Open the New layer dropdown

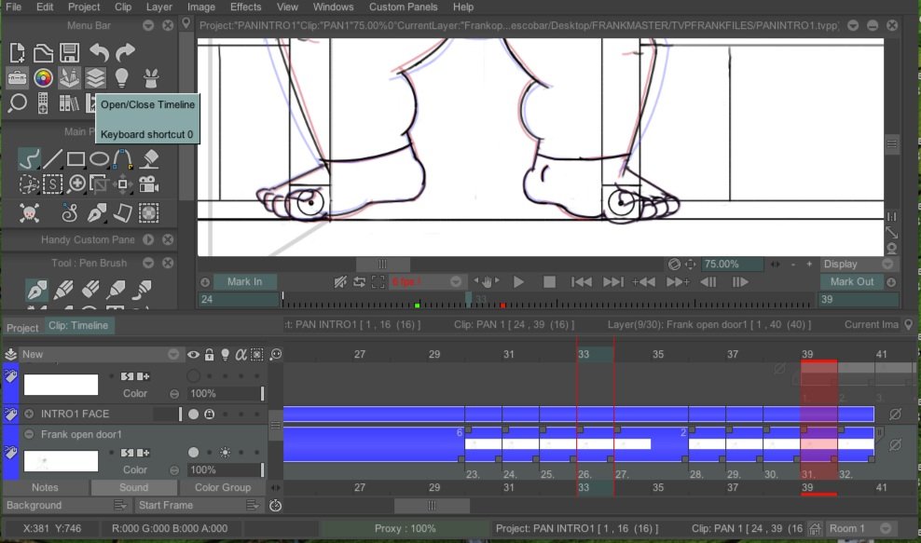[173, 354]
